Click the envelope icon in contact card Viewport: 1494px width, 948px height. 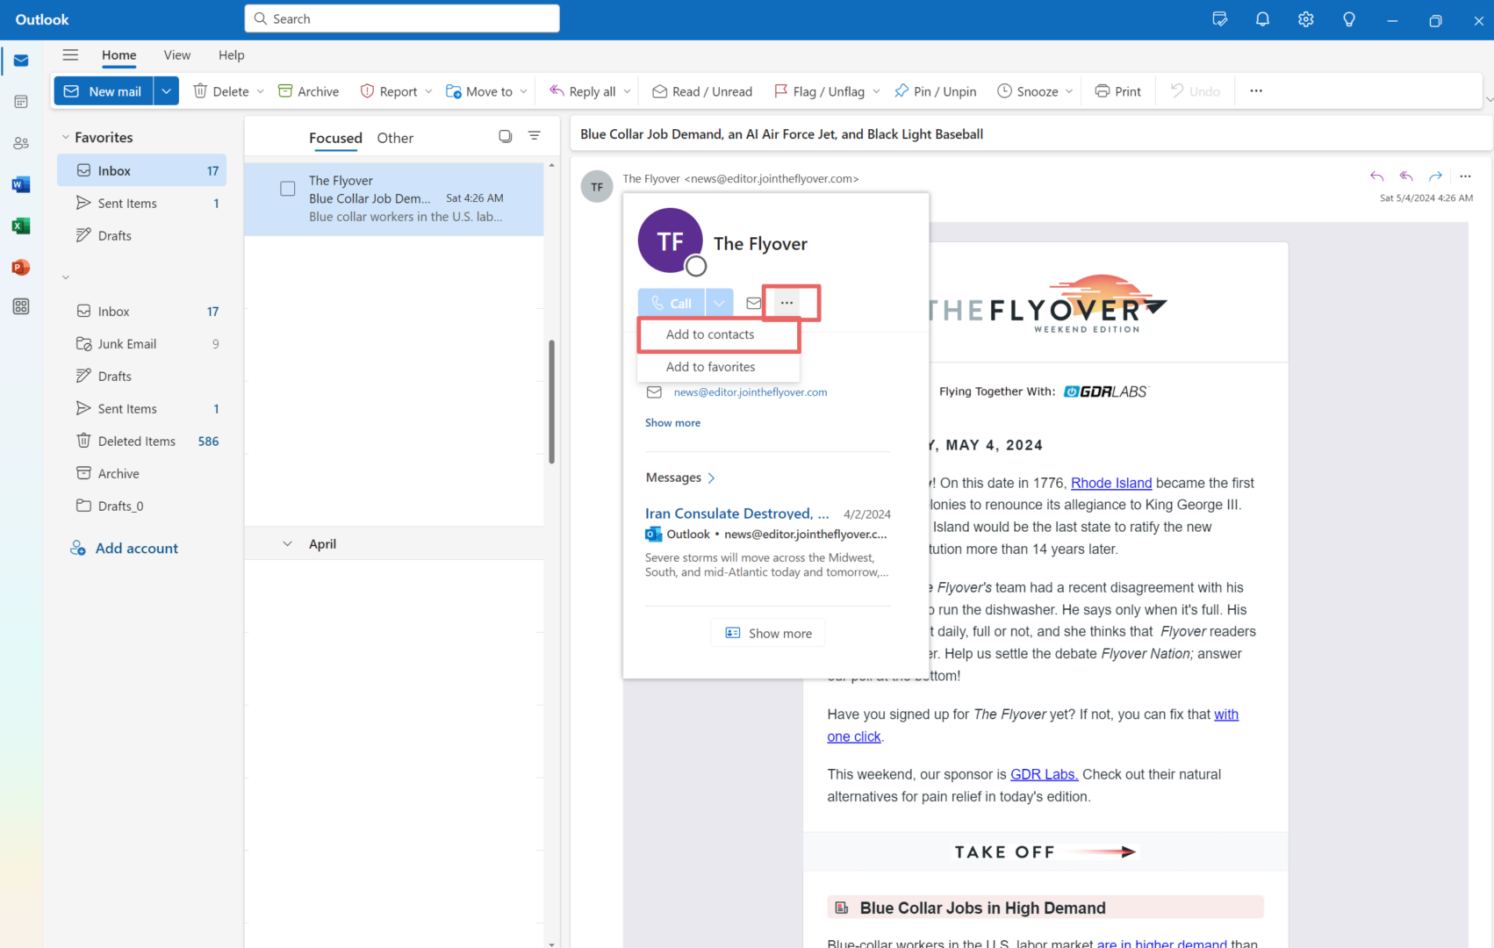(753, 303)
